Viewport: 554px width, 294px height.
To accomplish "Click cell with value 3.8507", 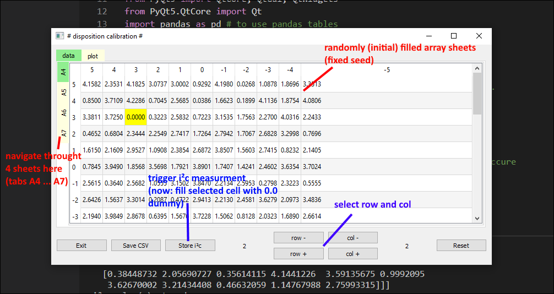I will (x=224, y=150).
